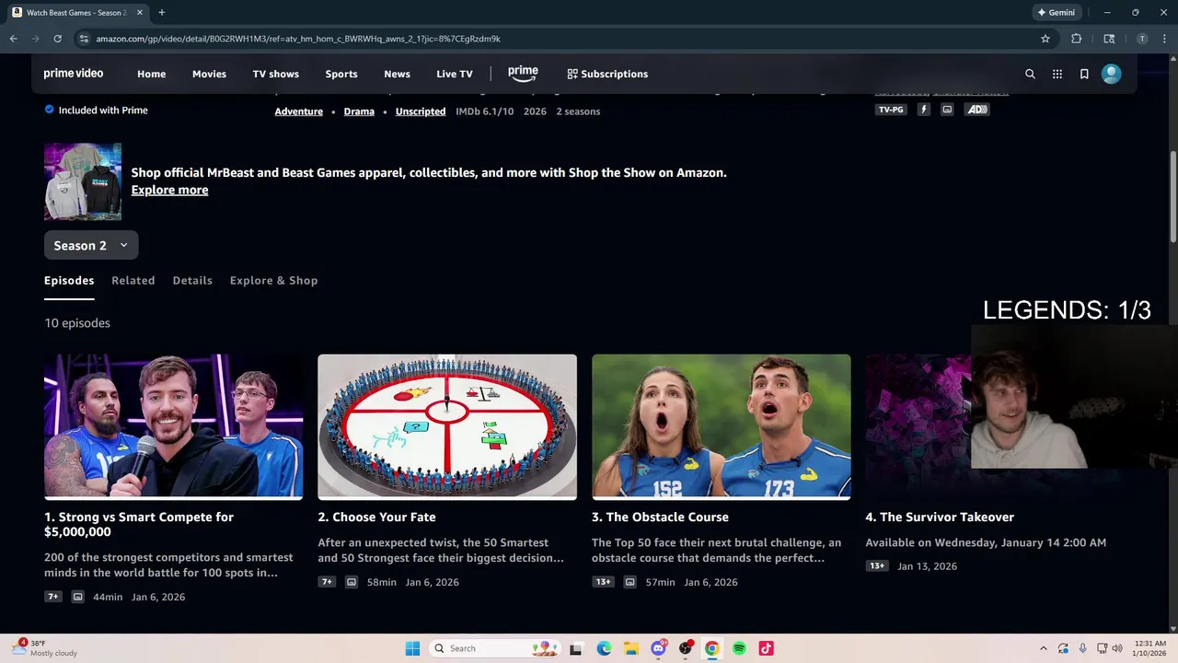1178x663 pixels.
Task: Click the prime video logo
Action: [74, 74]
